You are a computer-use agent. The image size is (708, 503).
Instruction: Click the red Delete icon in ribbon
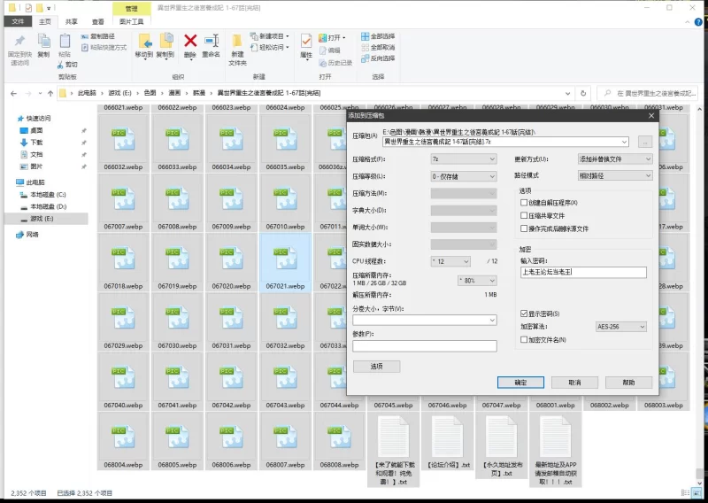tap(189, 42)
